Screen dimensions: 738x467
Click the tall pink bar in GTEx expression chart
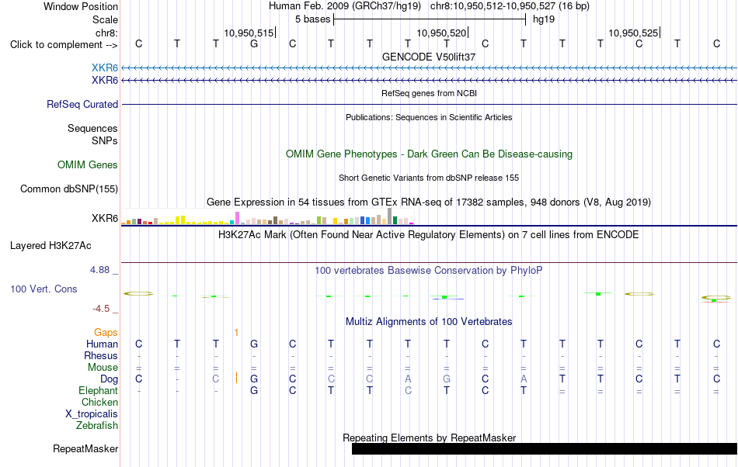point(237,218)
